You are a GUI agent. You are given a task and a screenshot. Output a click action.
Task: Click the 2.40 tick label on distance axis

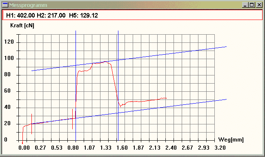point(171,148)
